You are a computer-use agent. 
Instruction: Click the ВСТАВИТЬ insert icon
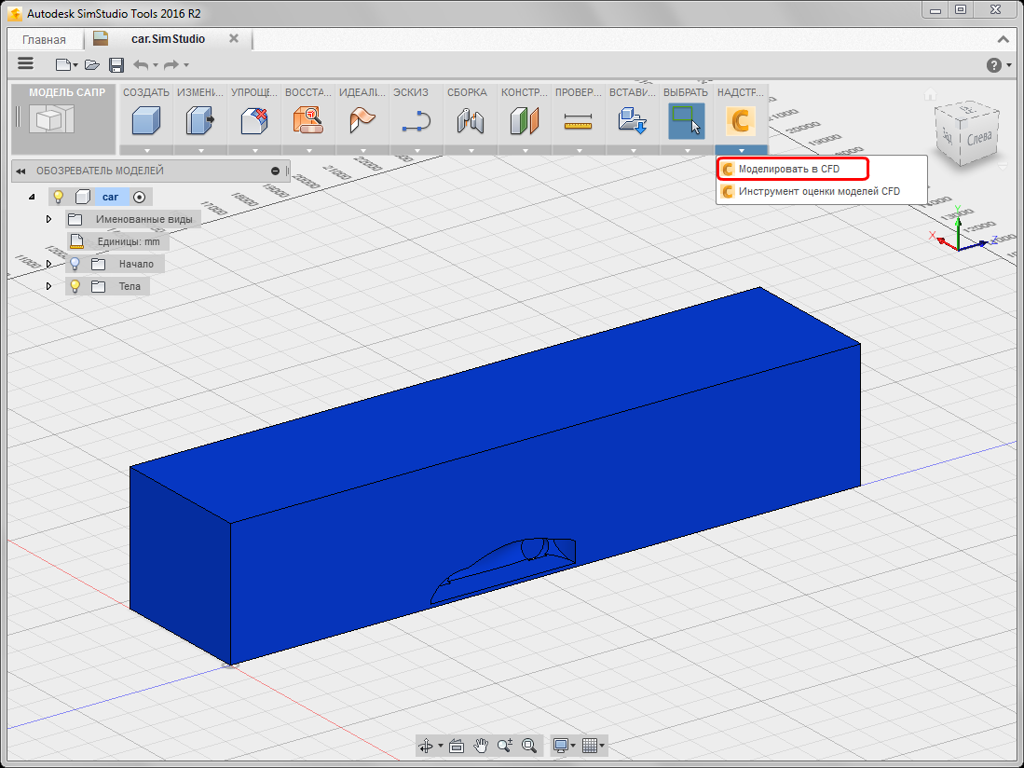pos(632,121)
